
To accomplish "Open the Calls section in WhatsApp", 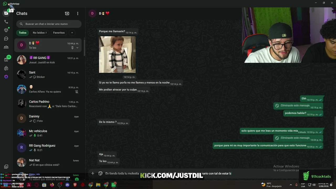I will [6, 22].
